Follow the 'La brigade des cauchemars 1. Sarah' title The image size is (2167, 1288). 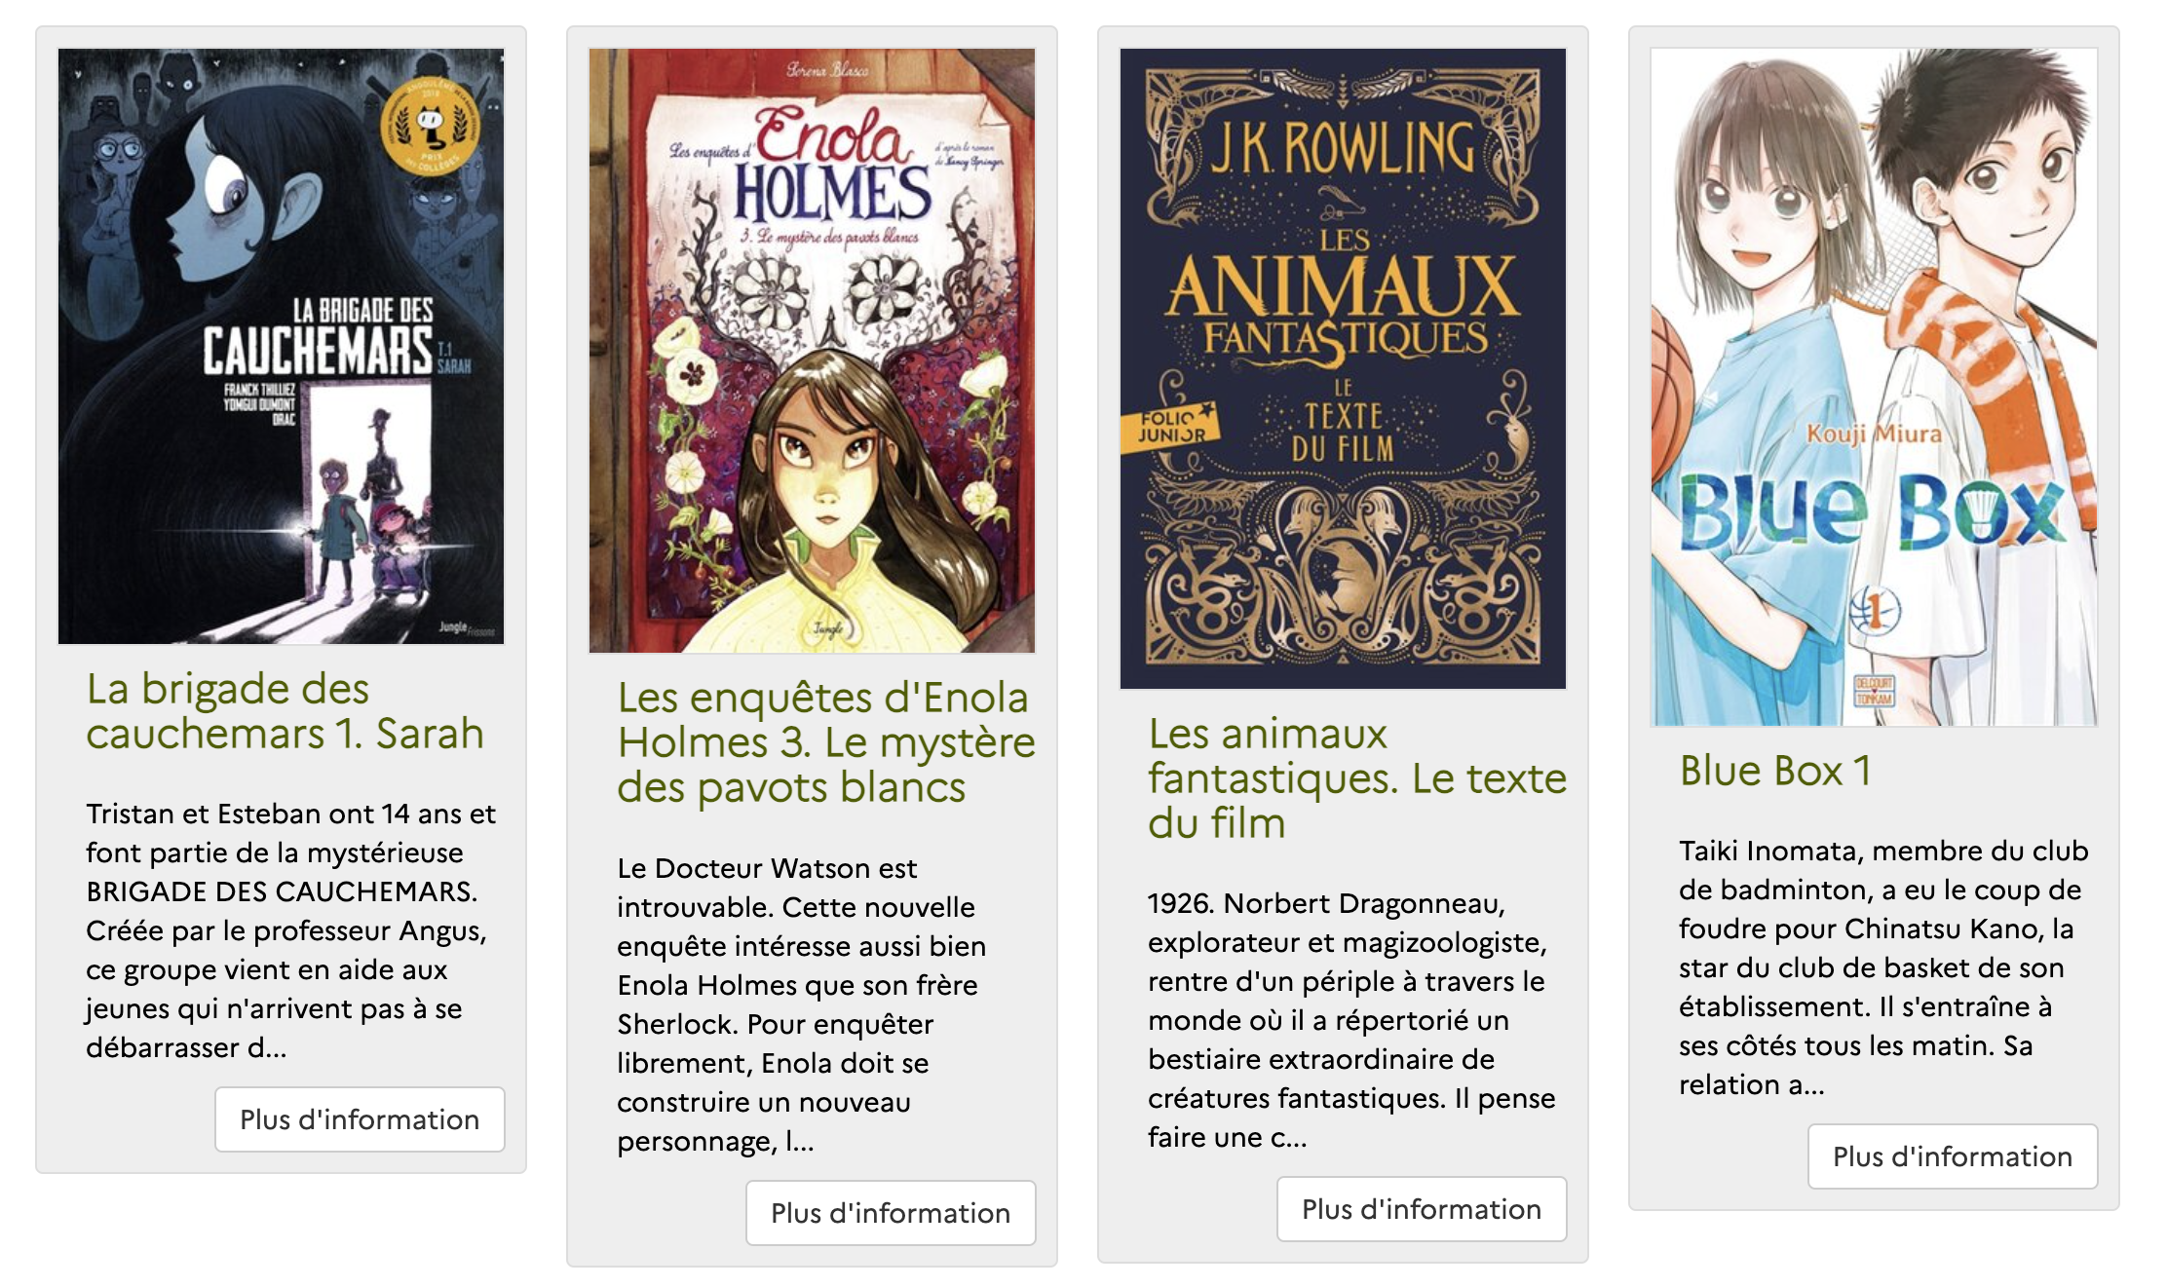coord(285,710)
